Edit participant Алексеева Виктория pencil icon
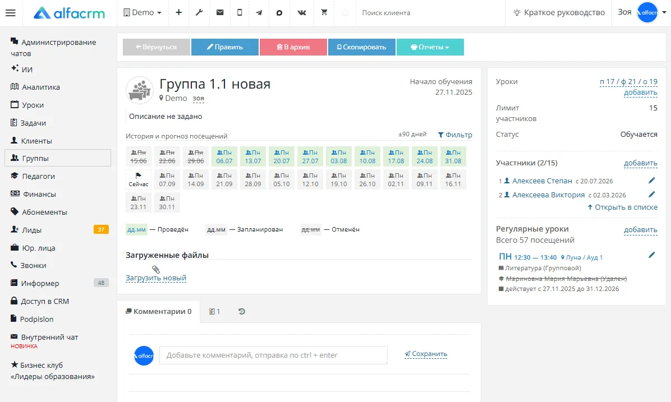Image resolution: width=671 pixels, height=402 pixels. click(x=652, y=194)
